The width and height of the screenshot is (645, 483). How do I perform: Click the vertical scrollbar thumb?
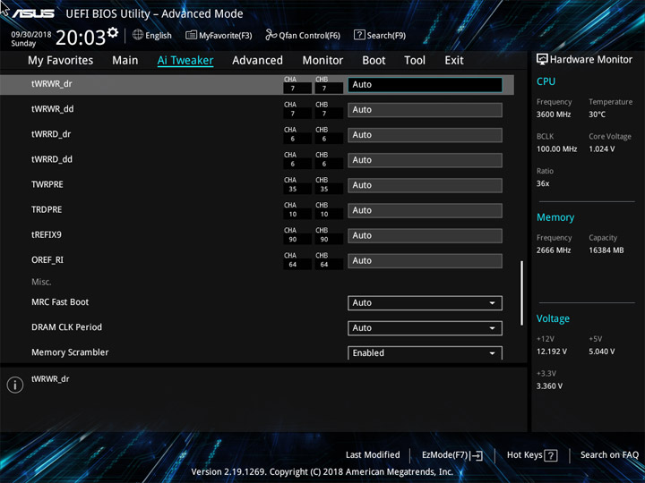pyautogui.click(x=522, y=292)
